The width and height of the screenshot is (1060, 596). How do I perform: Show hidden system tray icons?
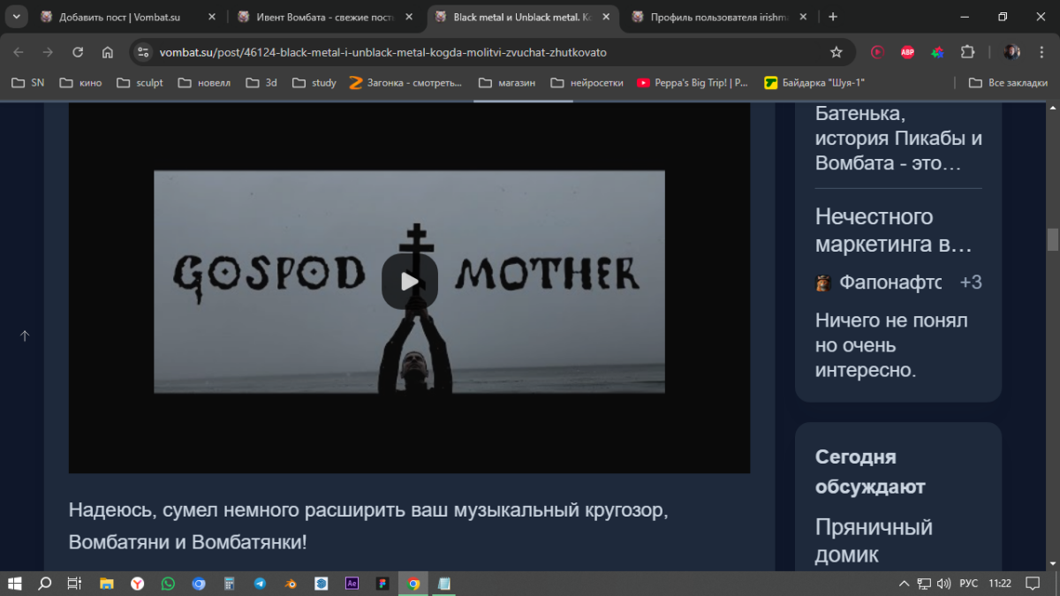904,584
